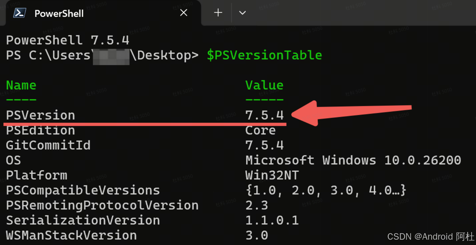Open a new terminal tab with plus button
Image resolution: width=476 pixels, height=245 pixels.
pos(218,13)
